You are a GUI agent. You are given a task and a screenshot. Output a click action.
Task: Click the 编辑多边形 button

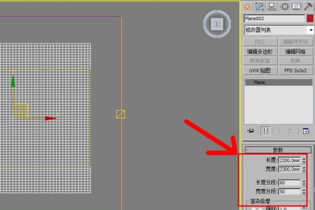click(260, 51)
